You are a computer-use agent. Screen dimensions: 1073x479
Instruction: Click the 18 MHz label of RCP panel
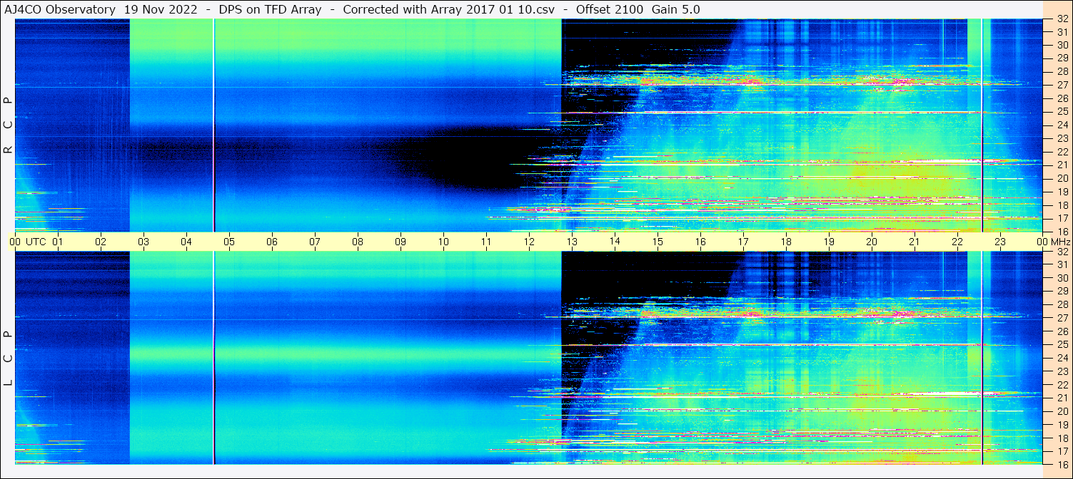tap(1062, 205)
